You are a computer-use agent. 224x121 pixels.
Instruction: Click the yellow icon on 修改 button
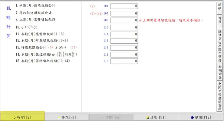(x=59, y=118)
